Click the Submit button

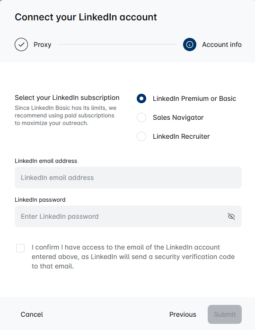(x=225, y=314)
